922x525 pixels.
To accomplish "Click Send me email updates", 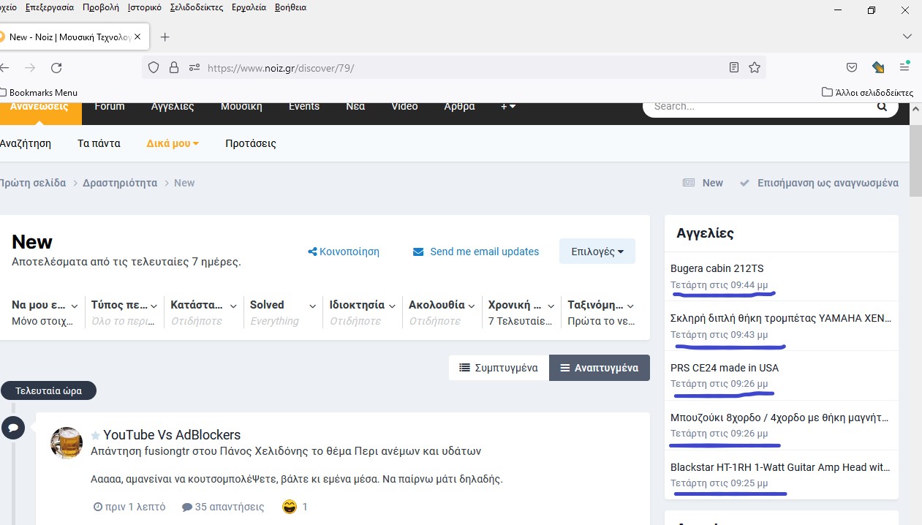I will (476, 252).
